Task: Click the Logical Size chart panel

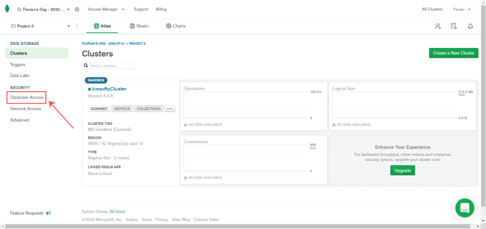Action: click(x=402, y=107)
